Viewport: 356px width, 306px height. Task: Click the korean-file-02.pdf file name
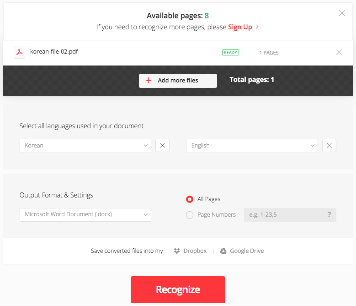(x=54, y=52)
